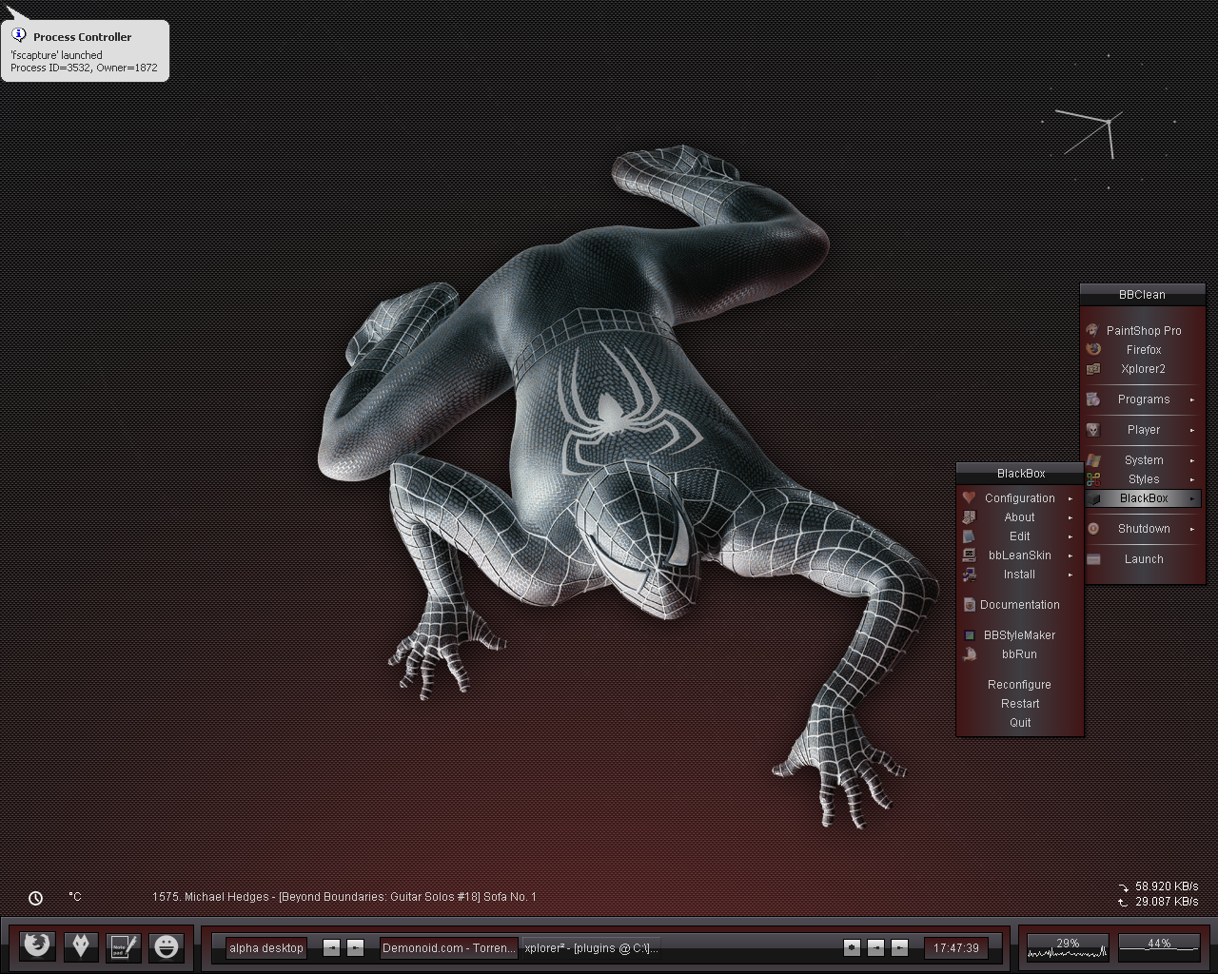1218x974 pixels.
Task: Click the Firefox icon in BBClean menu
Action: click(1093, 349)
